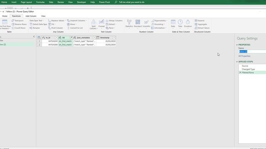
Task: Select the Transform tab
Action: click(x=16, y=16)
